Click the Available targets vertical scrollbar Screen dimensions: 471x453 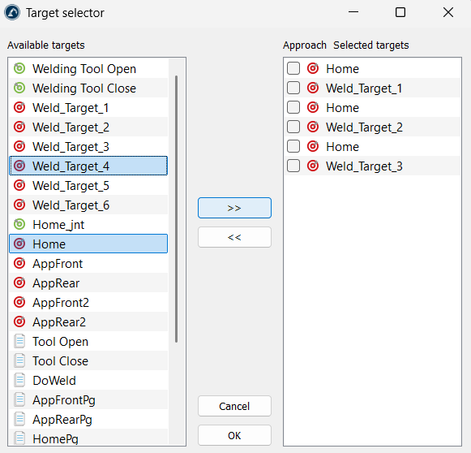point(177,209)
